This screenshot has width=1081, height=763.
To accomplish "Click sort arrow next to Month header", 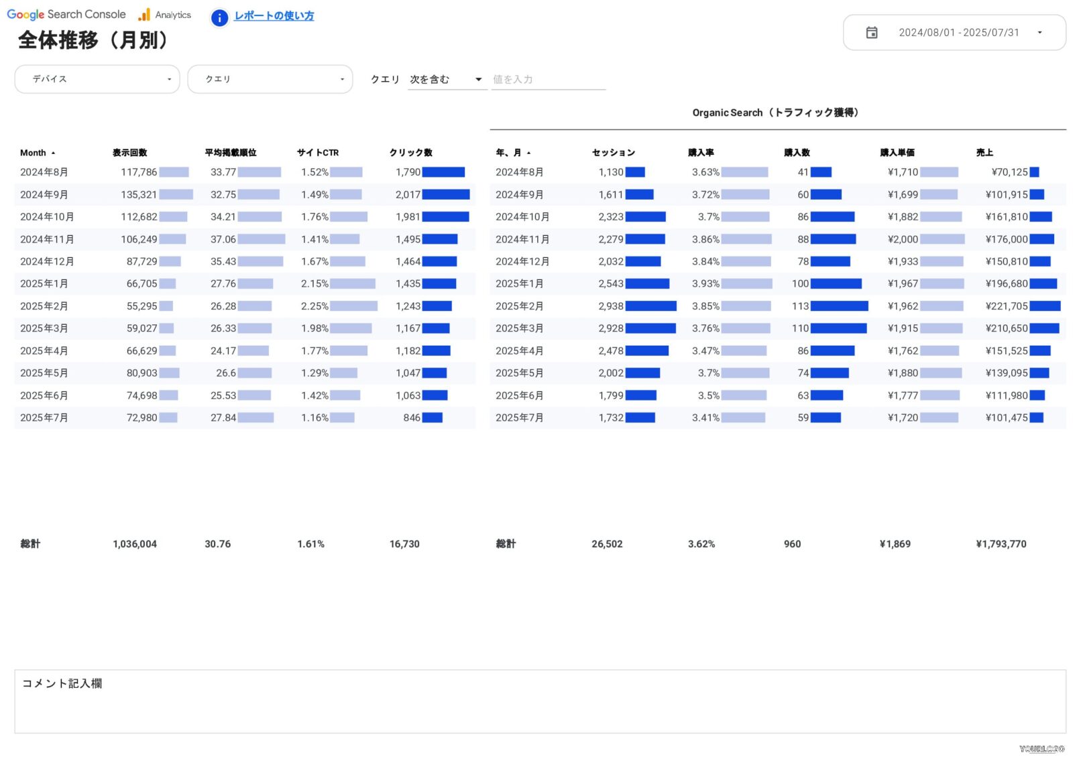I will pyautogui.click(x=54, y=153).
